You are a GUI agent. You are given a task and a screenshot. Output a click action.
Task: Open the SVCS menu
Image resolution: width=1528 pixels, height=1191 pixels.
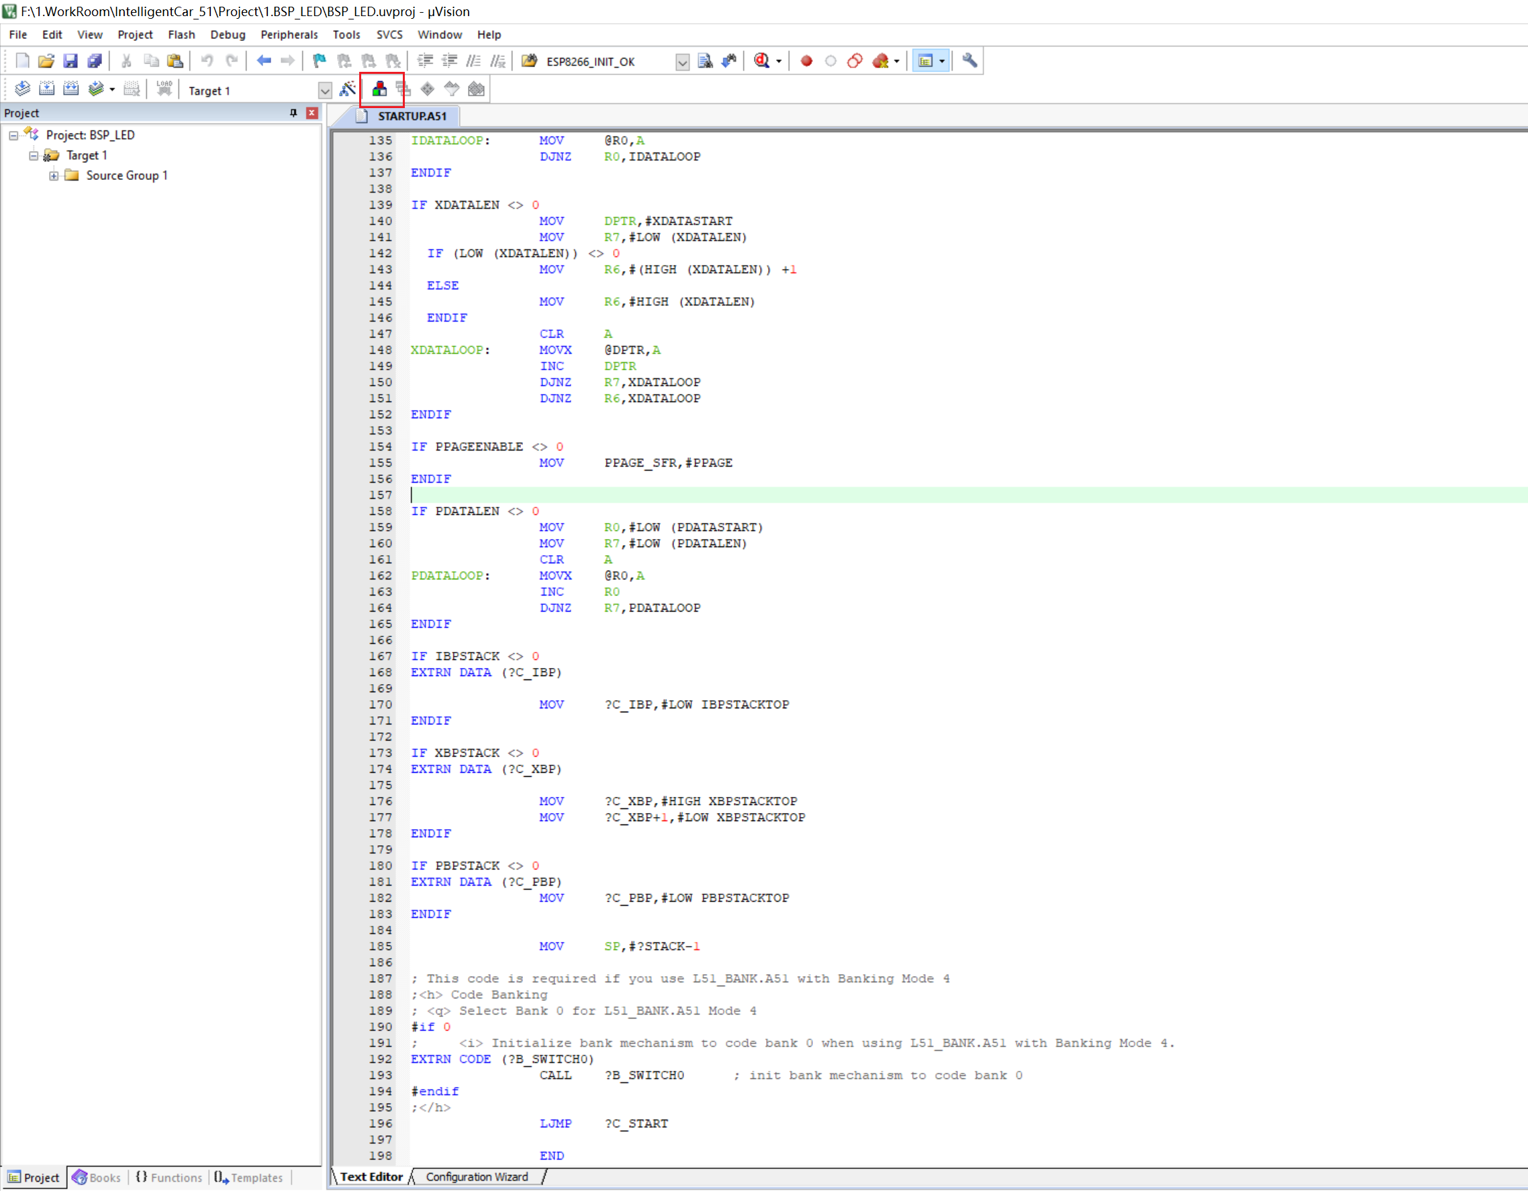tap(389, 34)
